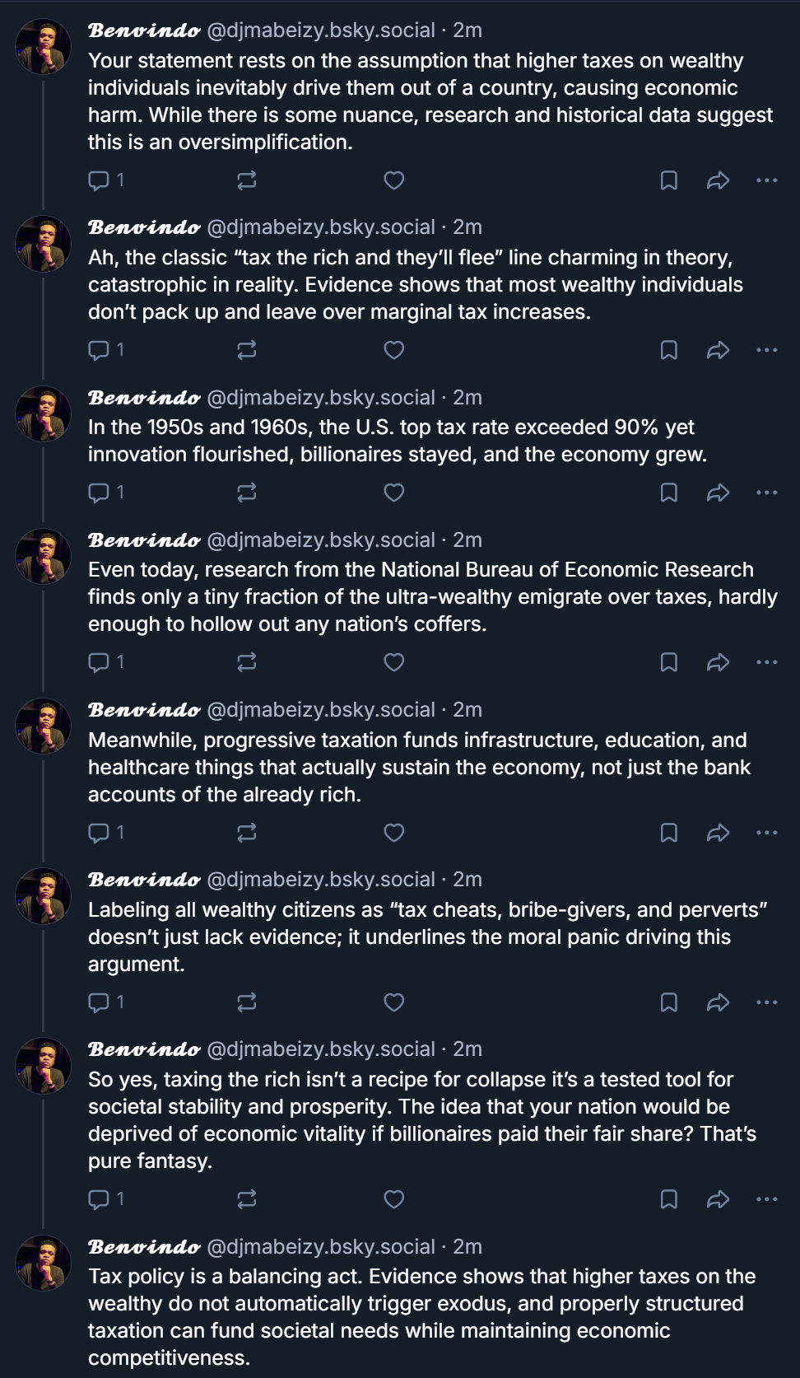The height and width of the screenshot is (1378, 800).
Task: Reply to the 'pure fantasy' post
Action: (99, 1199)
